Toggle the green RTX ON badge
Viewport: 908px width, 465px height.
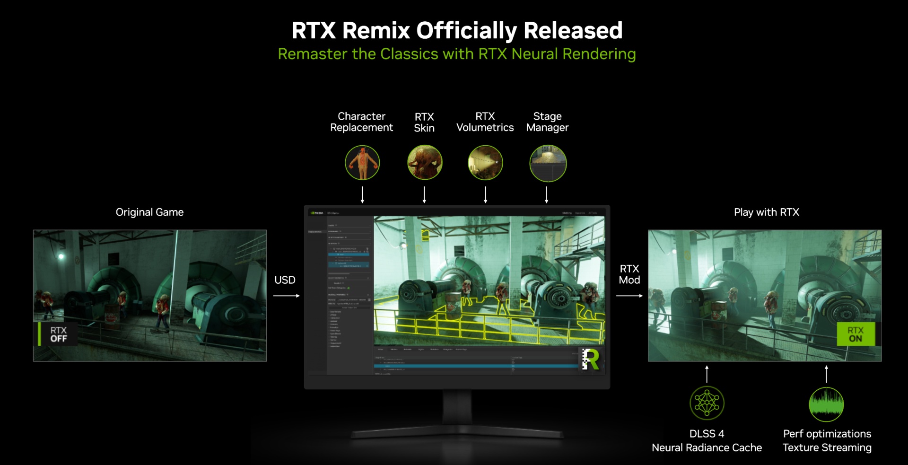point(855,334)
